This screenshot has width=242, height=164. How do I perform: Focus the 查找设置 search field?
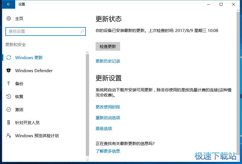point(46,31)
